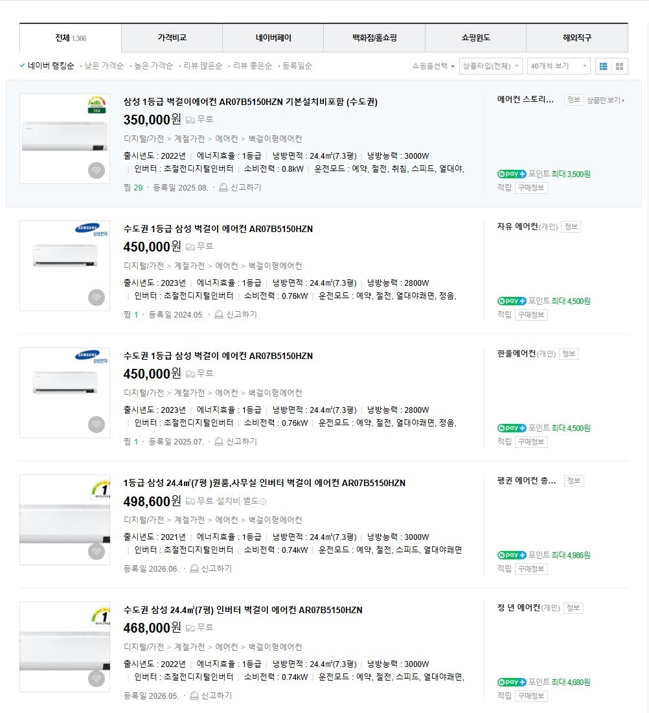Viewport: 649px width, 713px height.
Task: Sort by 리뷰 좋은순
Action: tap(252, 66)
